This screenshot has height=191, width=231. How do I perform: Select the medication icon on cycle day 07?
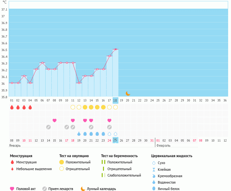pos(48,127)
